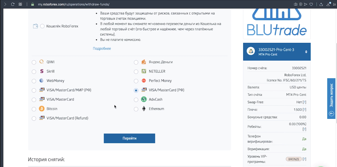The height and width of the screenshot is (167, 337).
Task: Click the Ethereum diamond icon
Action: pos(144,109)
